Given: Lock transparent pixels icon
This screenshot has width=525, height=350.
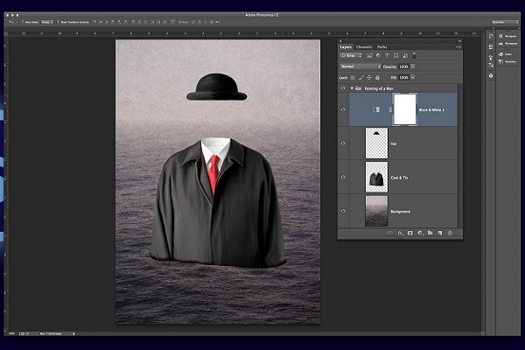Looking at the screenshot, I should [x=353, y=77].
